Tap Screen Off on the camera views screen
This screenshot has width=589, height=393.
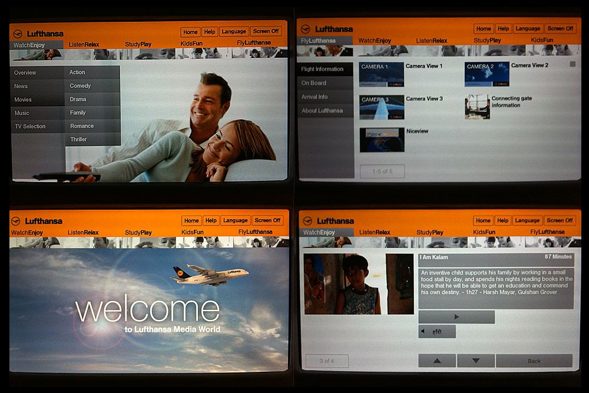560,28
